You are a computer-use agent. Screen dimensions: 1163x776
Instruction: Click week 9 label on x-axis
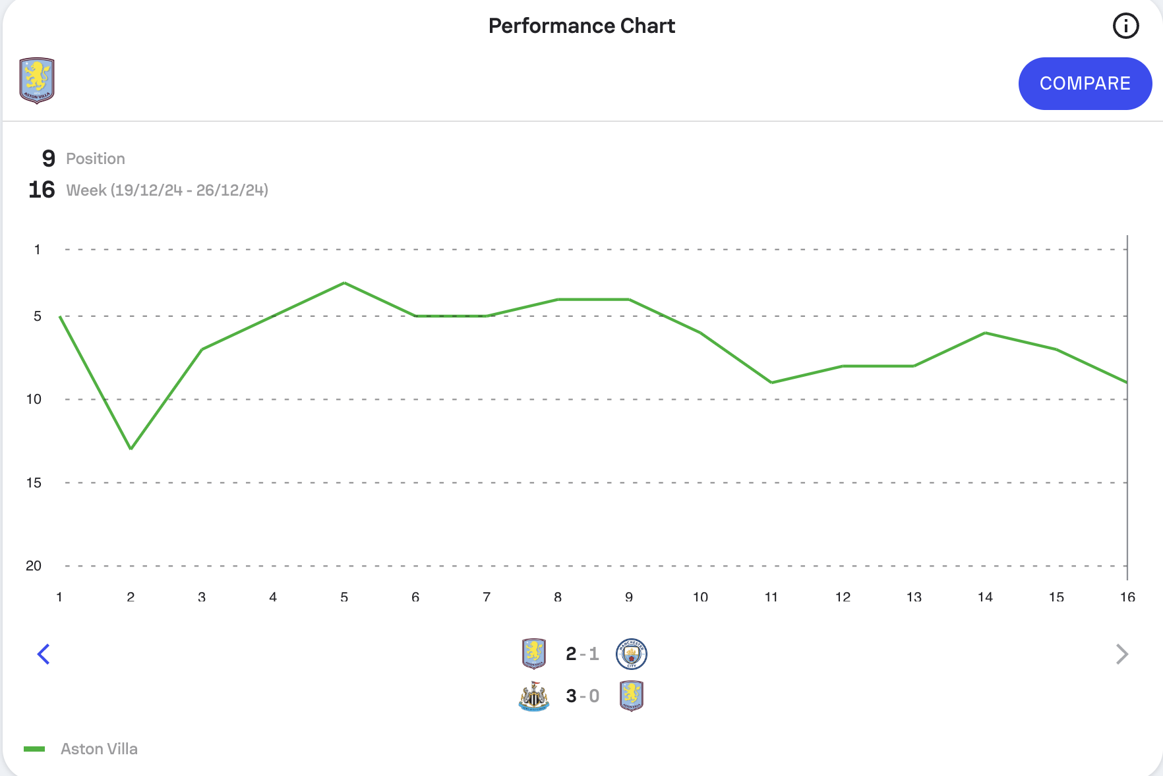point(629,597)
